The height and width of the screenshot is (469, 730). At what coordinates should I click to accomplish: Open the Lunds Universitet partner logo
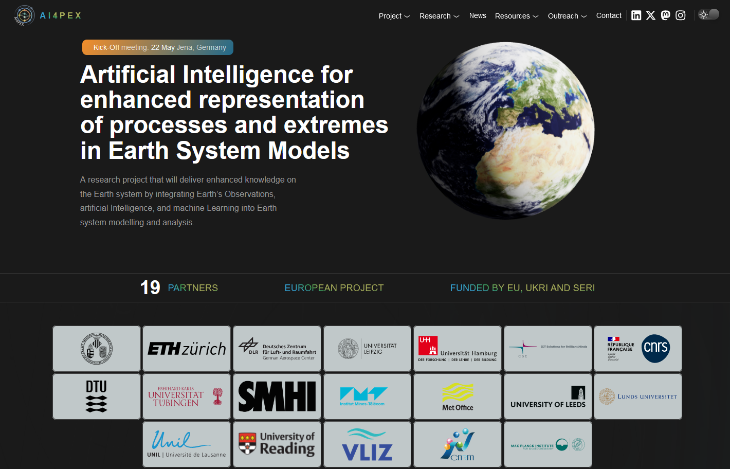click(638, 396)
